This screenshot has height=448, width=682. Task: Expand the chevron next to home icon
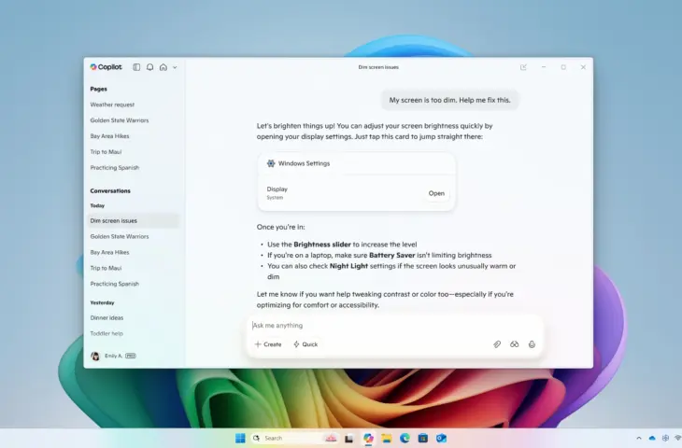[x=175, y=67]
